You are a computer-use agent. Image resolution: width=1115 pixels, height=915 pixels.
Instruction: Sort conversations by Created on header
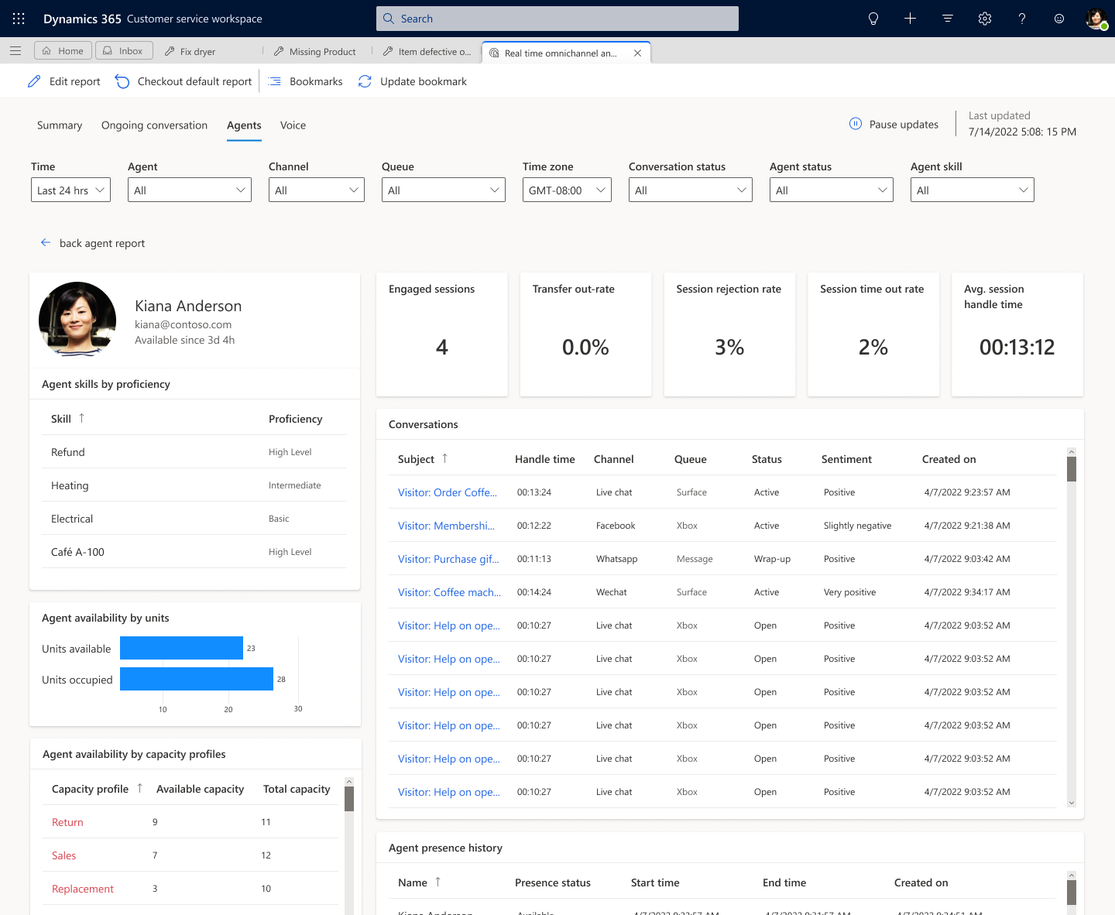click(949, 459)
